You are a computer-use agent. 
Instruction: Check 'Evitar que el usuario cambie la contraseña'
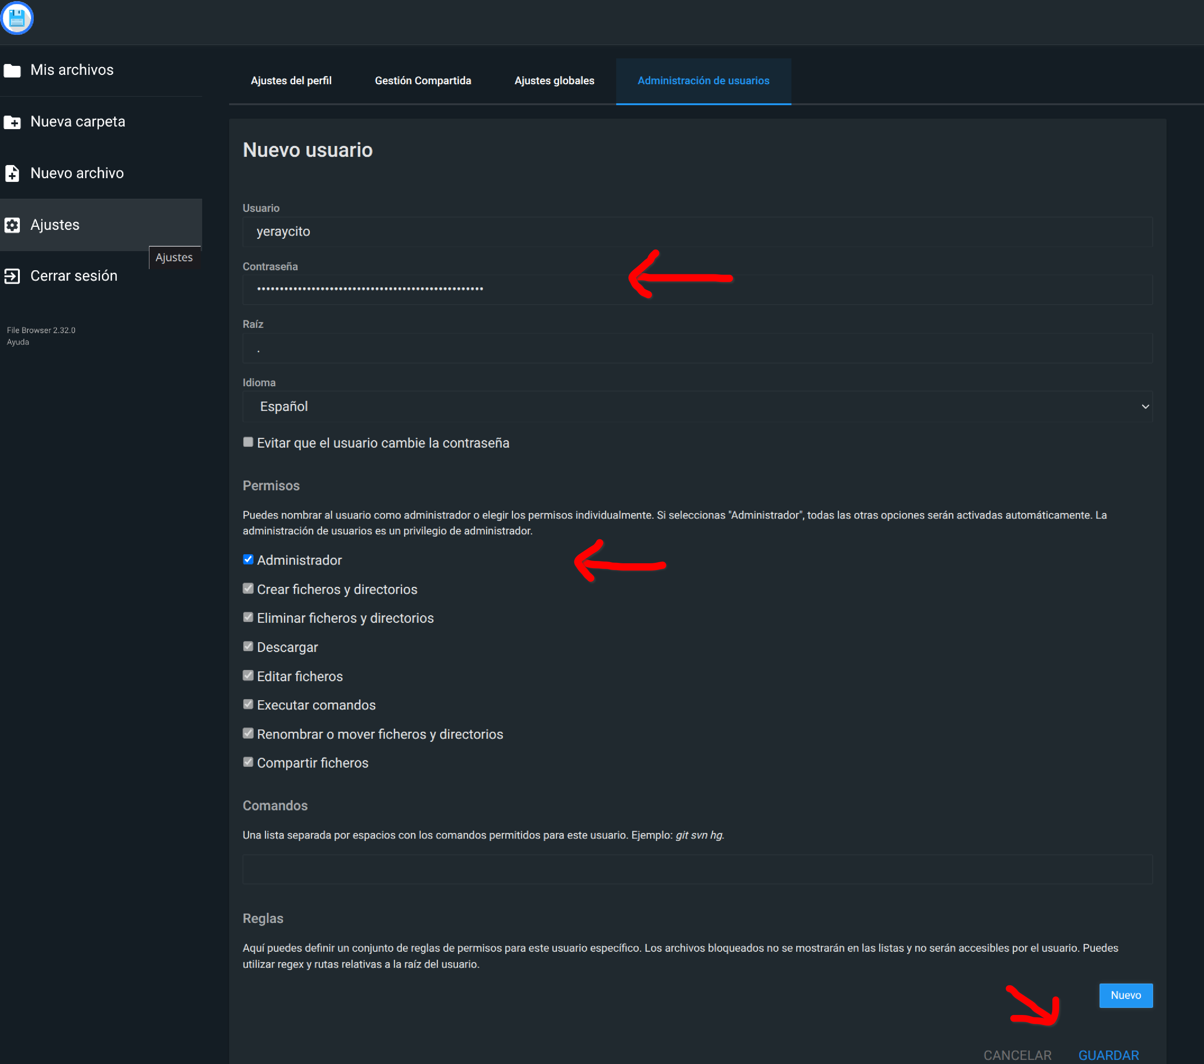(248, 442)
